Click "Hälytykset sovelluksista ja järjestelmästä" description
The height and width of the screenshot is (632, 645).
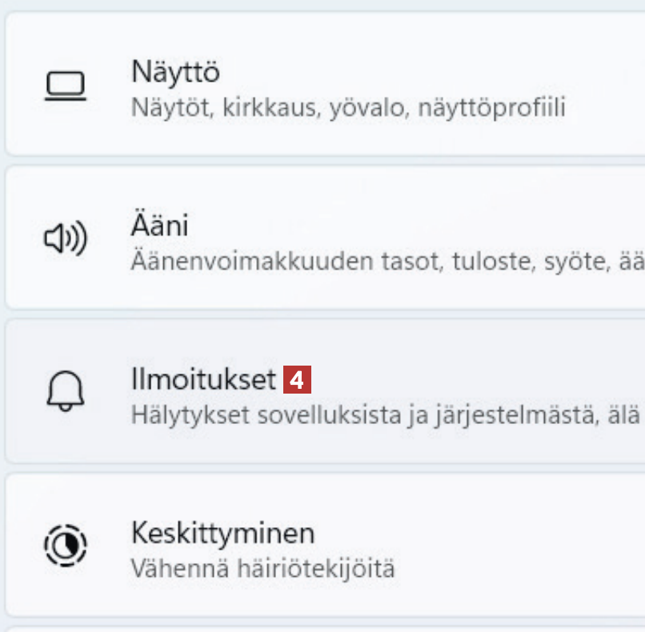point(351,414)
